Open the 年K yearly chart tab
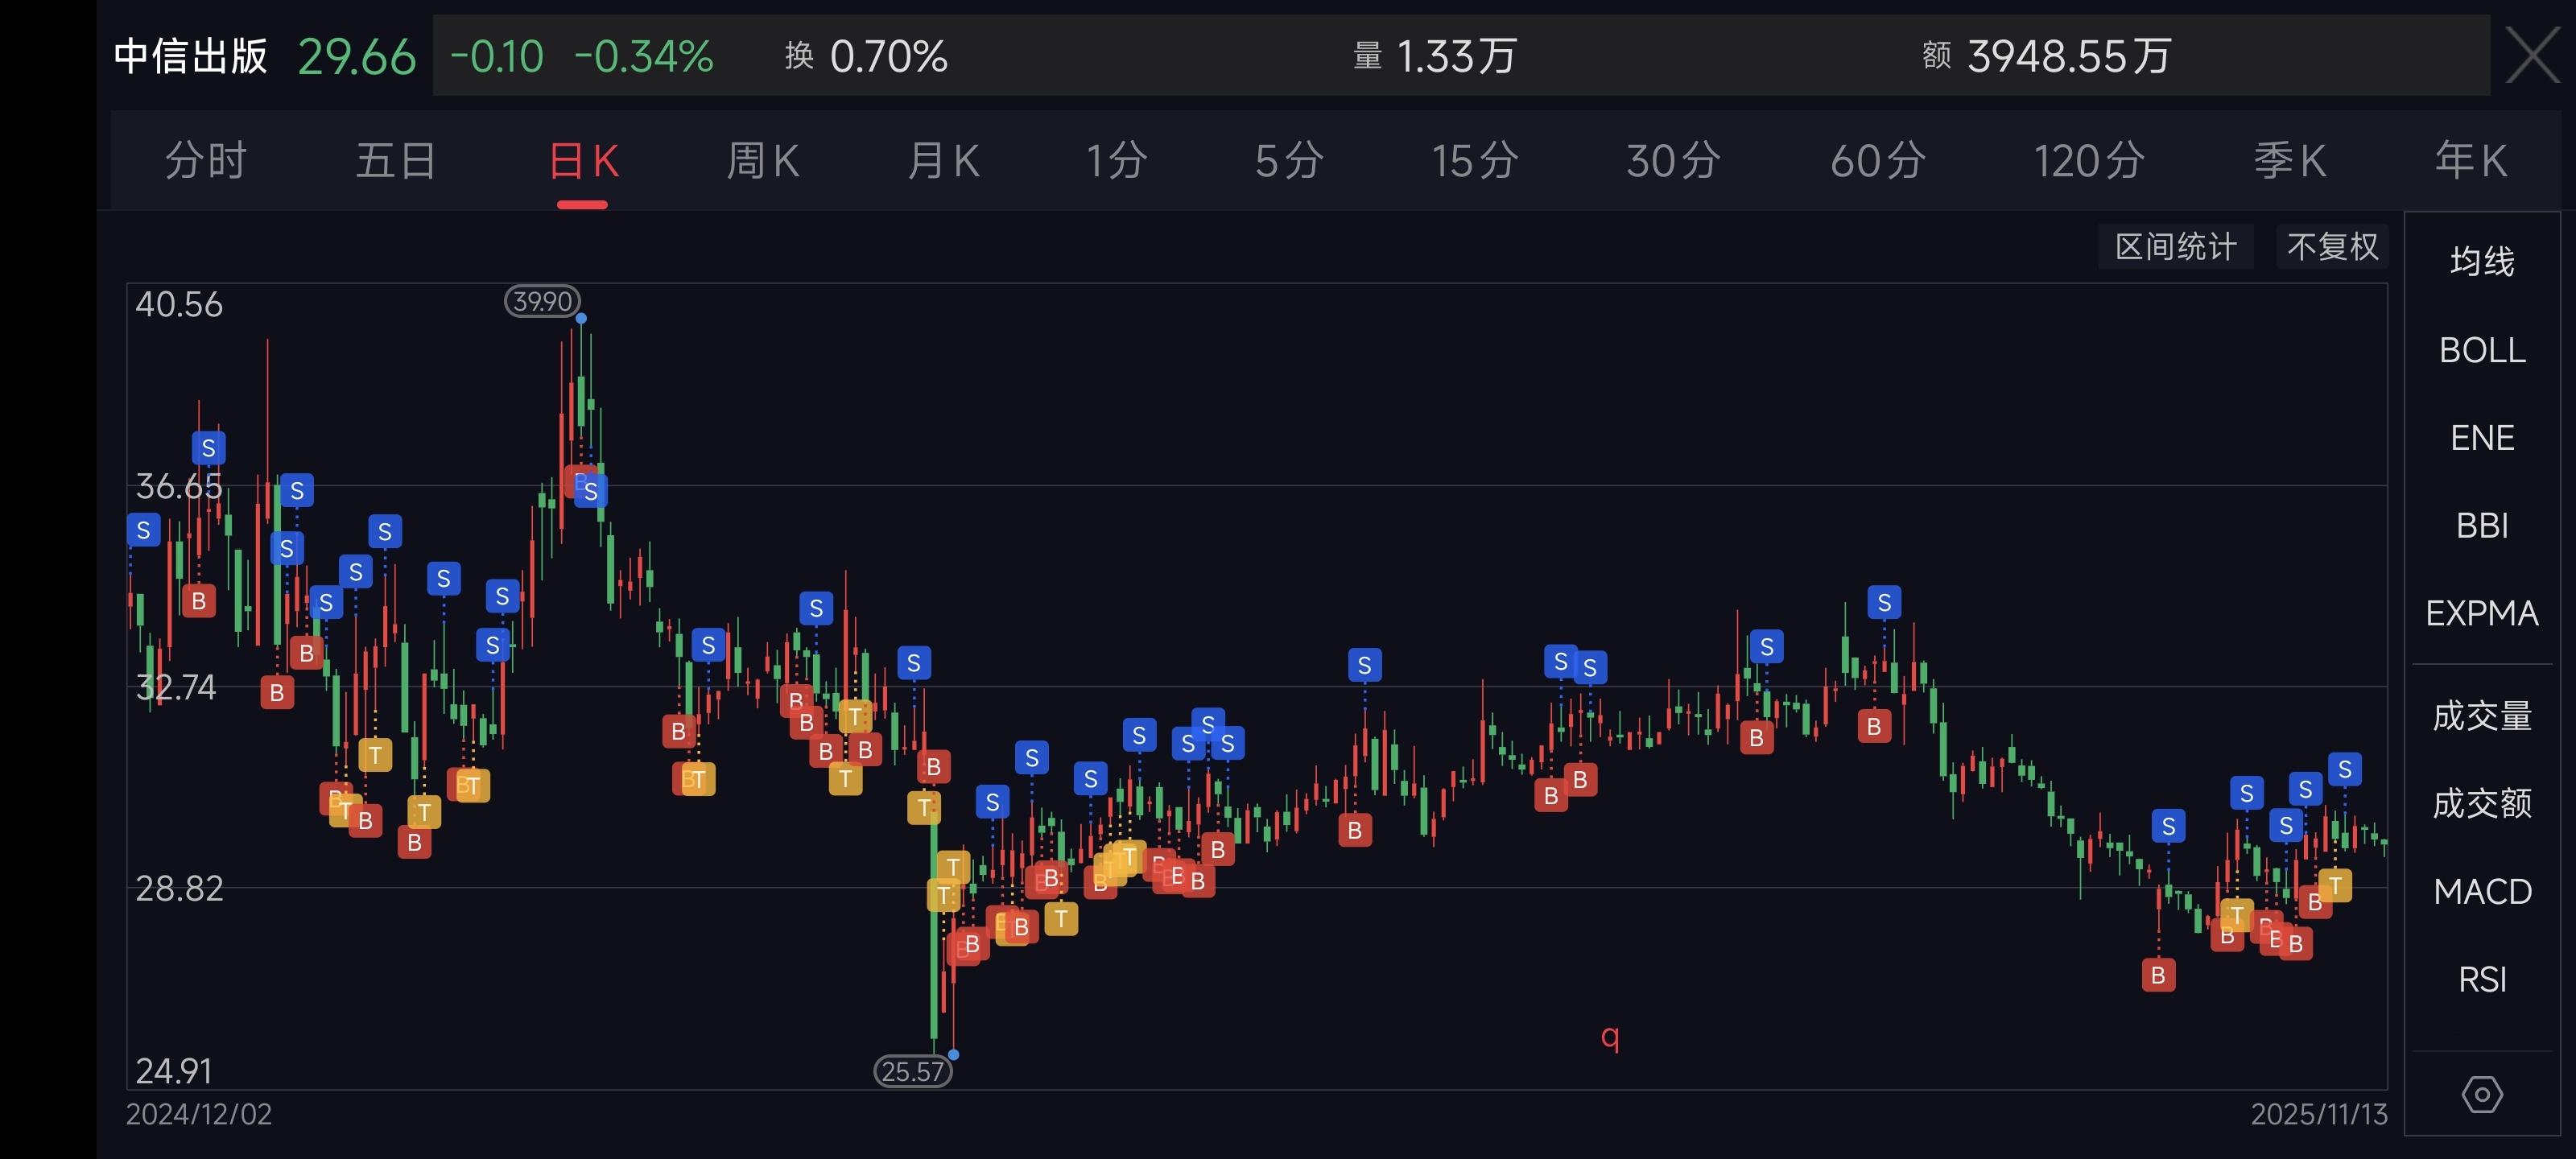The height and width of the screenshot is (1159, 2576). click(2469, 161)
